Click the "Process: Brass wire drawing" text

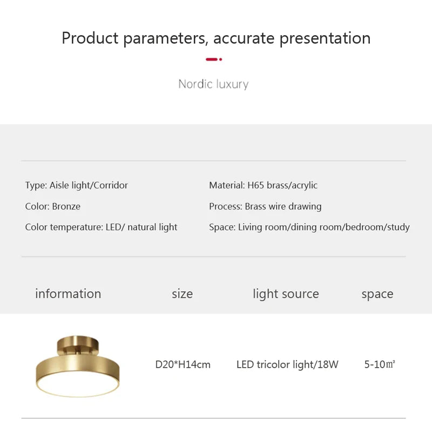tap(265, 206)
